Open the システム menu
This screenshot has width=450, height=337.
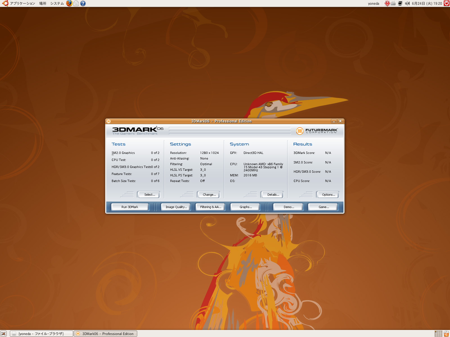pos(57,3)
